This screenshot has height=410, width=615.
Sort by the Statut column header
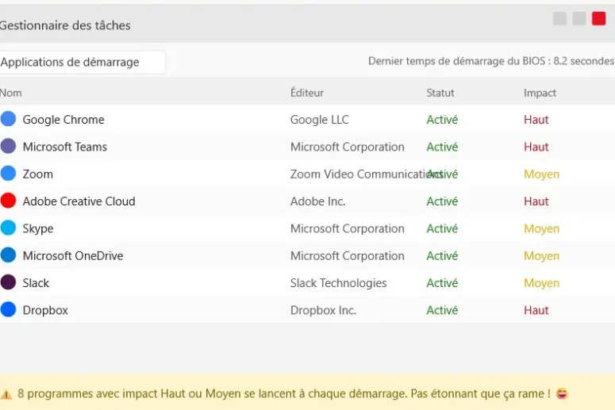[x=440, y=93]
